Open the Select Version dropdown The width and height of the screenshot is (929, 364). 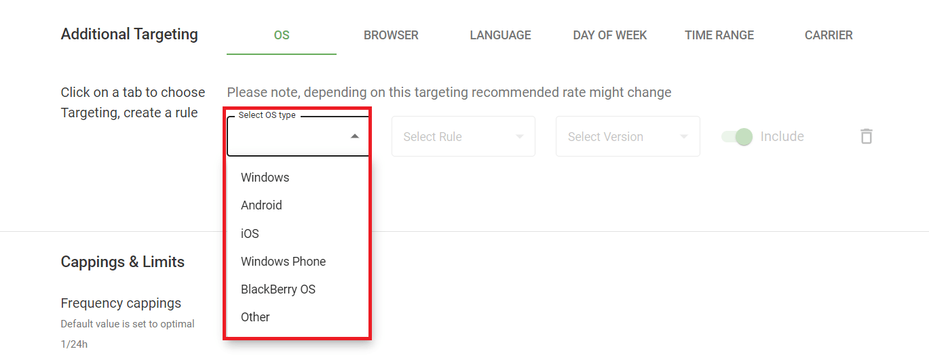pos(628,136)
